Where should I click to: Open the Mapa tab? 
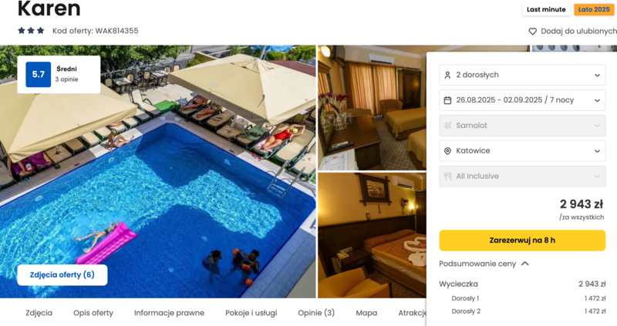click(366, 313)
